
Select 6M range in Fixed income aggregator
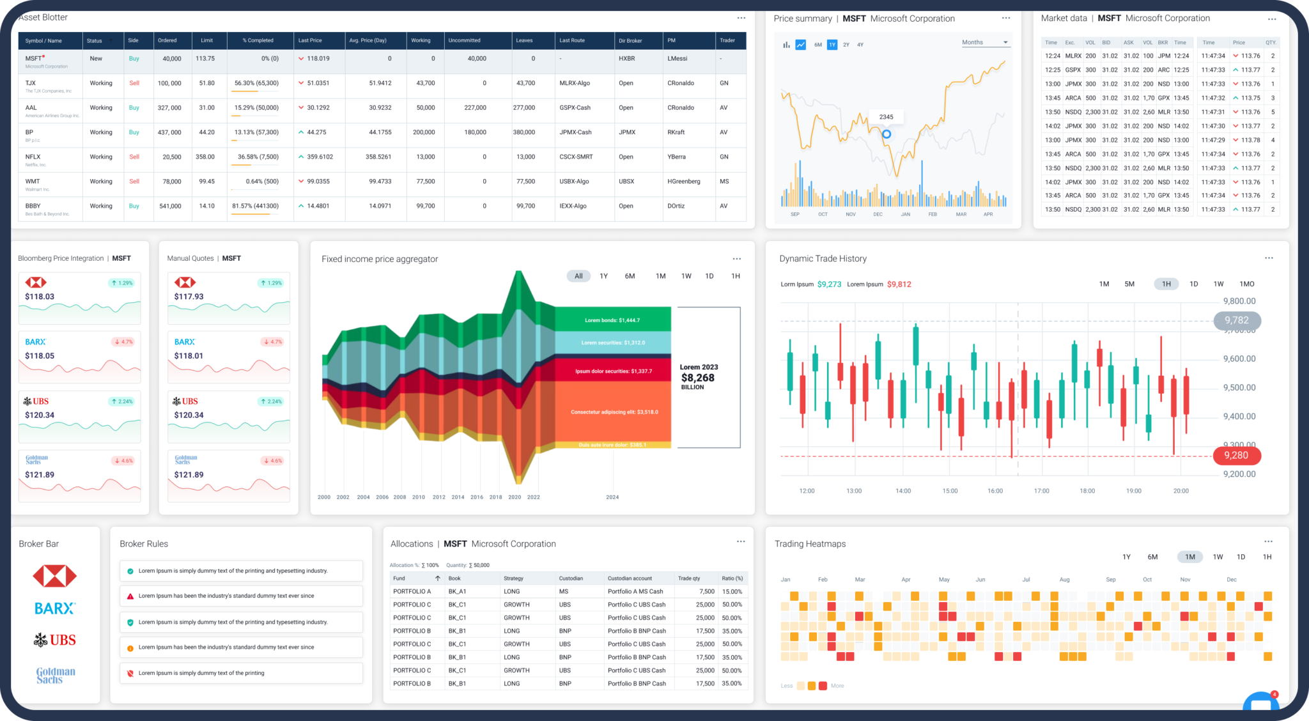point(630,276)
